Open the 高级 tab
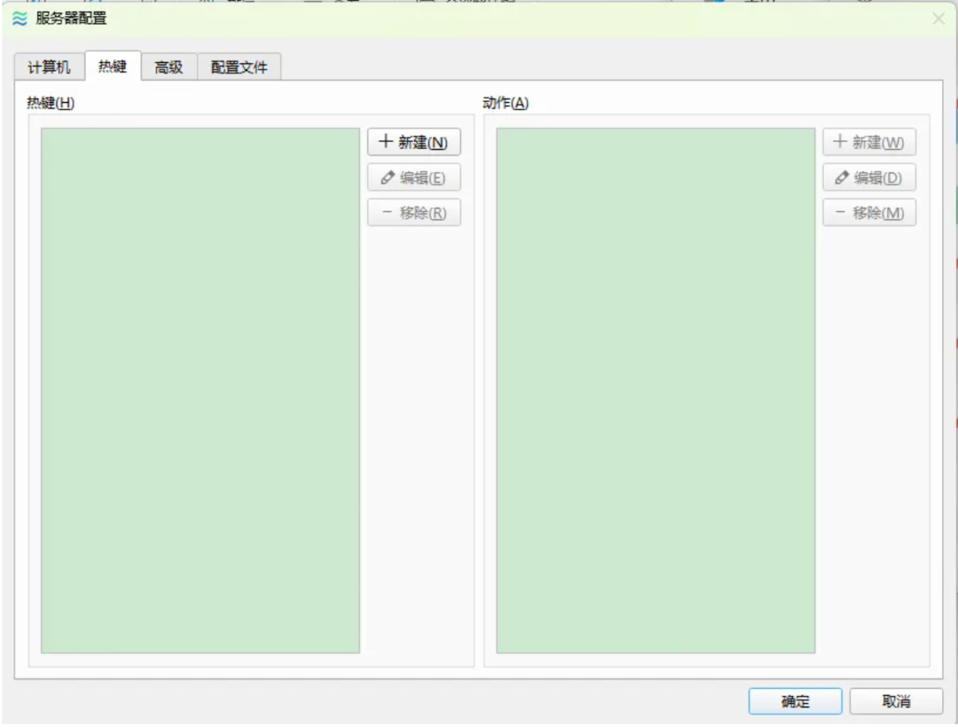Viewport: 958px width, 727px height. 169,67
